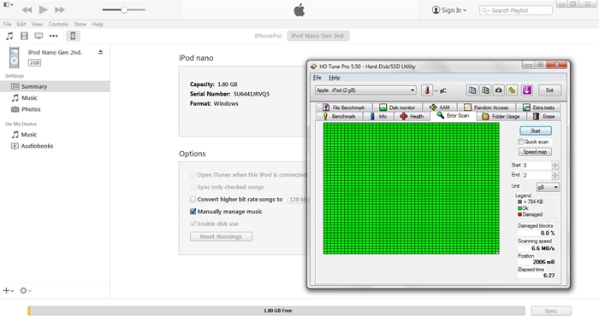Click the 1.80 GB Free capacity bar
This screenshot has height=320, width=599.
click(276, 311)
